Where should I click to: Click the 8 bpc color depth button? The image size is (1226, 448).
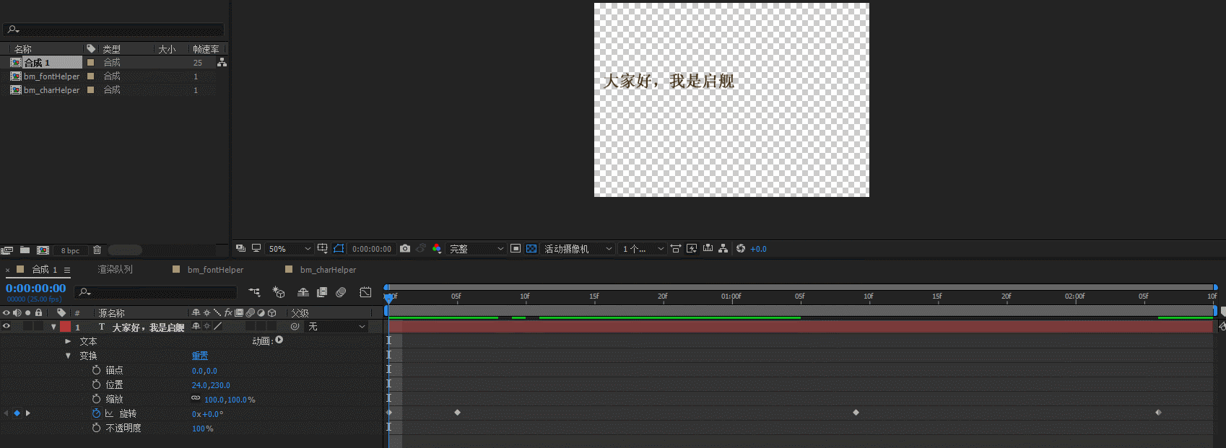click(x=70, y=250)
